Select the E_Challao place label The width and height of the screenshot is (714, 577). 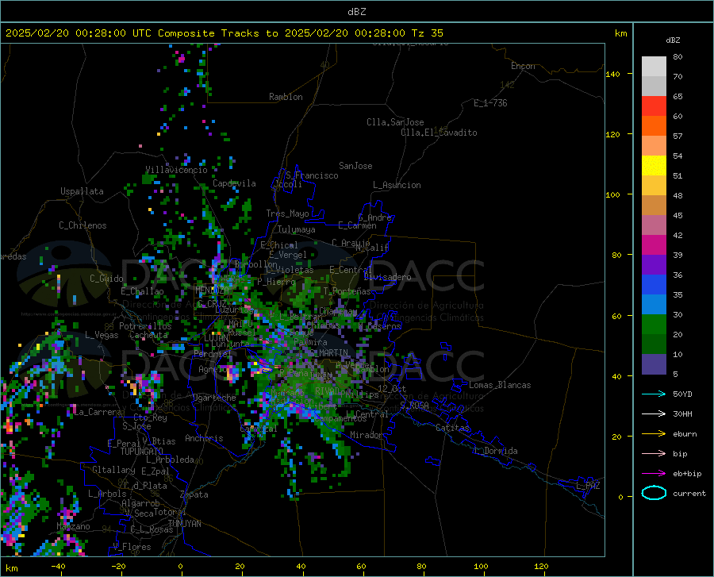pos(142,291)
